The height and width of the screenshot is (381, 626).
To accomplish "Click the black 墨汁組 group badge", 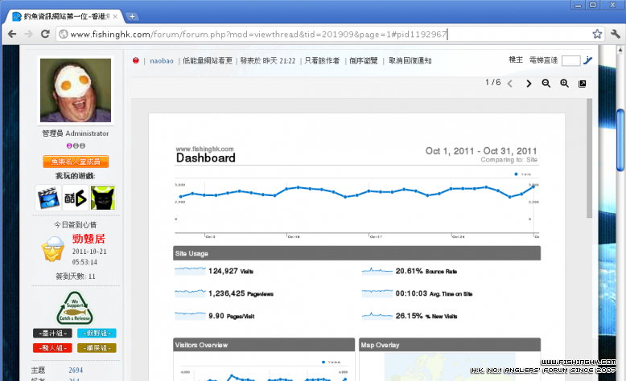I will tap(52, 333).
